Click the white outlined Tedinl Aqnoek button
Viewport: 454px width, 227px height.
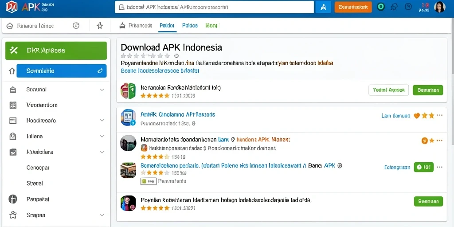pos(388,90)
